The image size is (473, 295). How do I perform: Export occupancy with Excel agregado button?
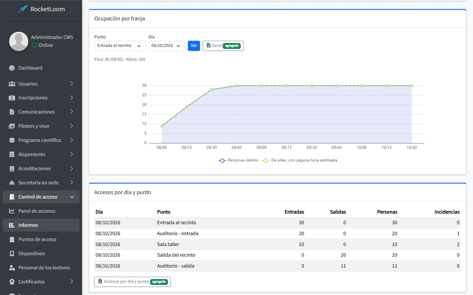point(223,46)
